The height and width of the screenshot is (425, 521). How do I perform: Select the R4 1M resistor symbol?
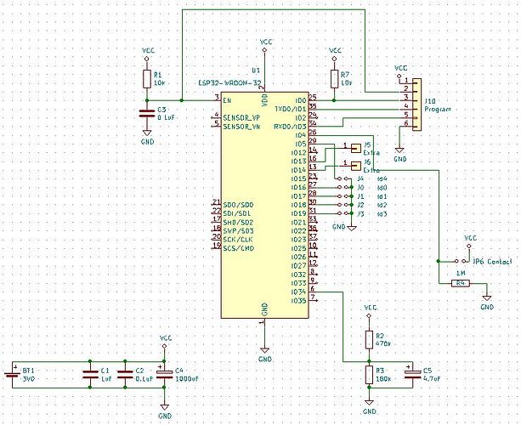tap(461, 283)
